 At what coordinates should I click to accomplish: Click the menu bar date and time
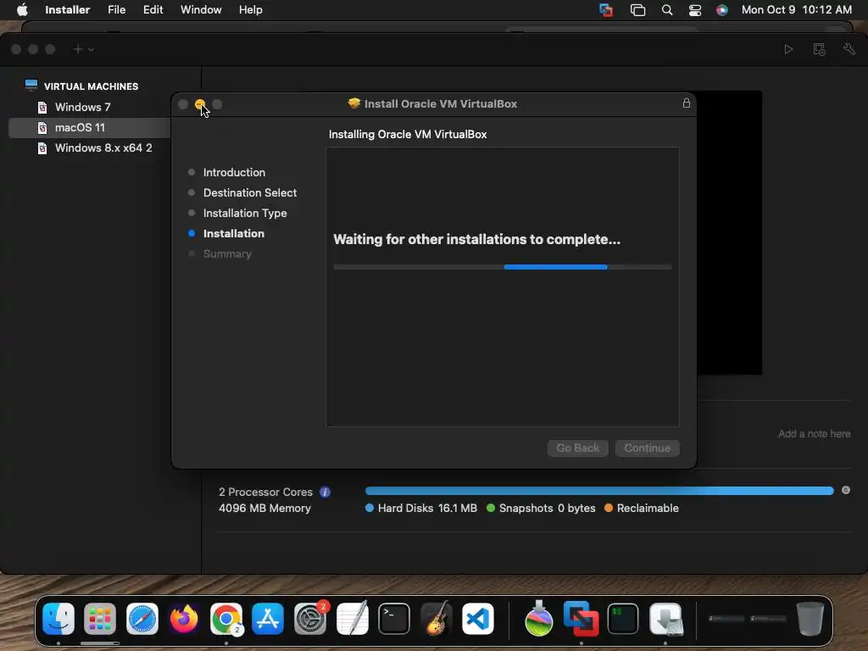(796, 10)
